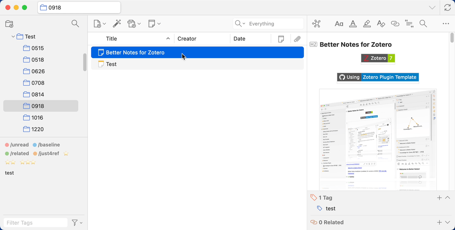The image size is (455, 230).
Task: Open the search mode dropdown arrow
Action: (x=244, y=24)
